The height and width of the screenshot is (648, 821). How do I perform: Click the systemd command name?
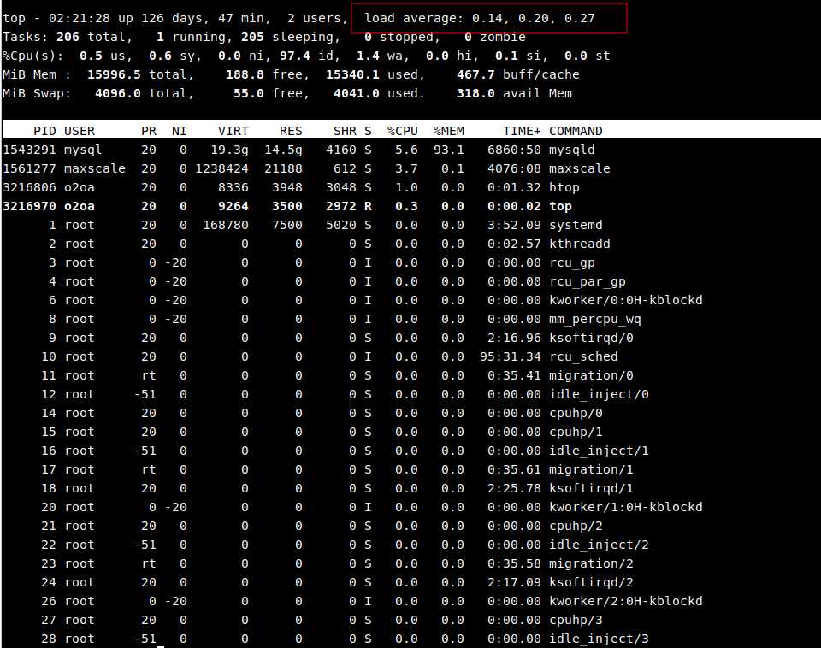point(576,225)
